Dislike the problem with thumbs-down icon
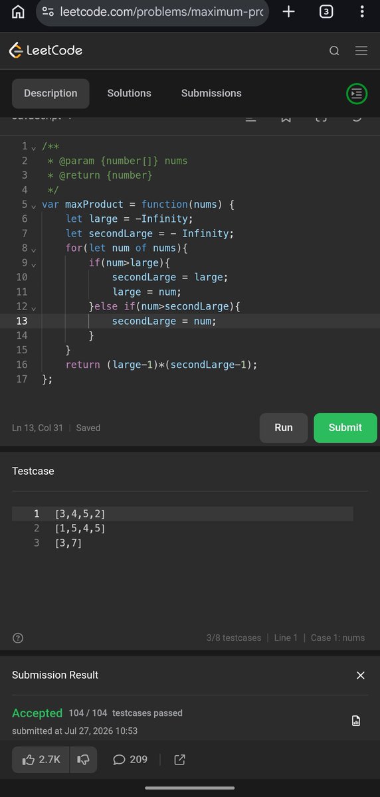This screenshot has height=797, width=380. 83,759
